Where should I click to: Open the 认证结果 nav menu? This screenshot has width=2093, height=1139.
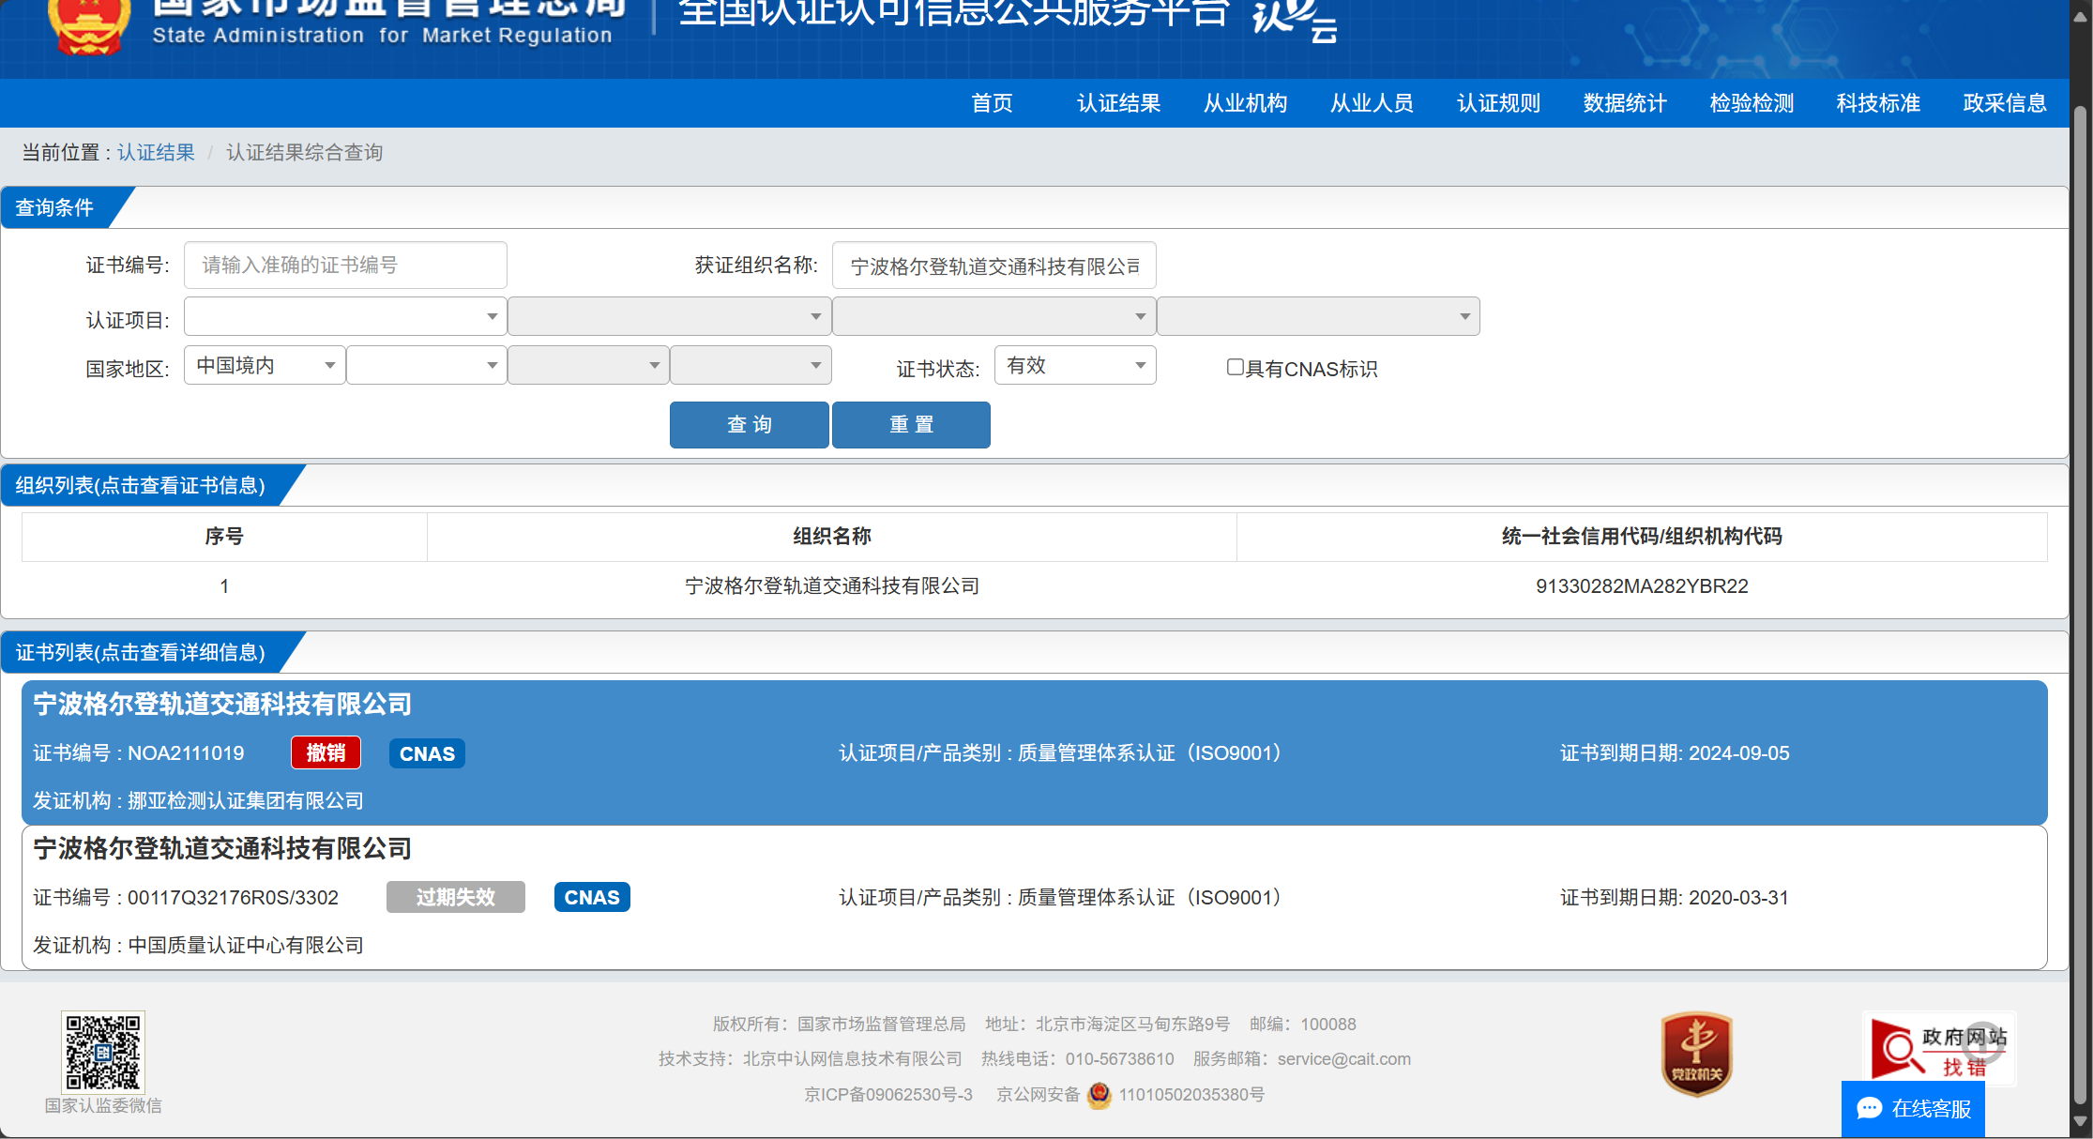(1118, 103)
